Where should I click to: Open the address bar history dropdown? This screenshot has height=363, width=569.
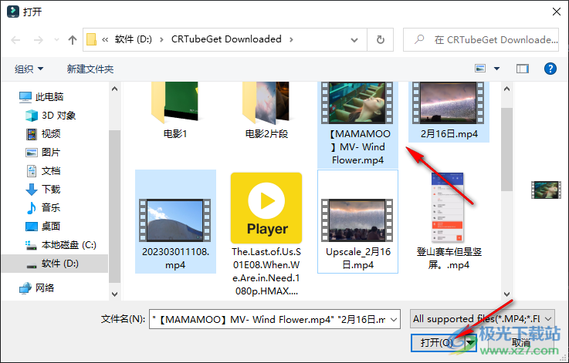tap(359, 39)
